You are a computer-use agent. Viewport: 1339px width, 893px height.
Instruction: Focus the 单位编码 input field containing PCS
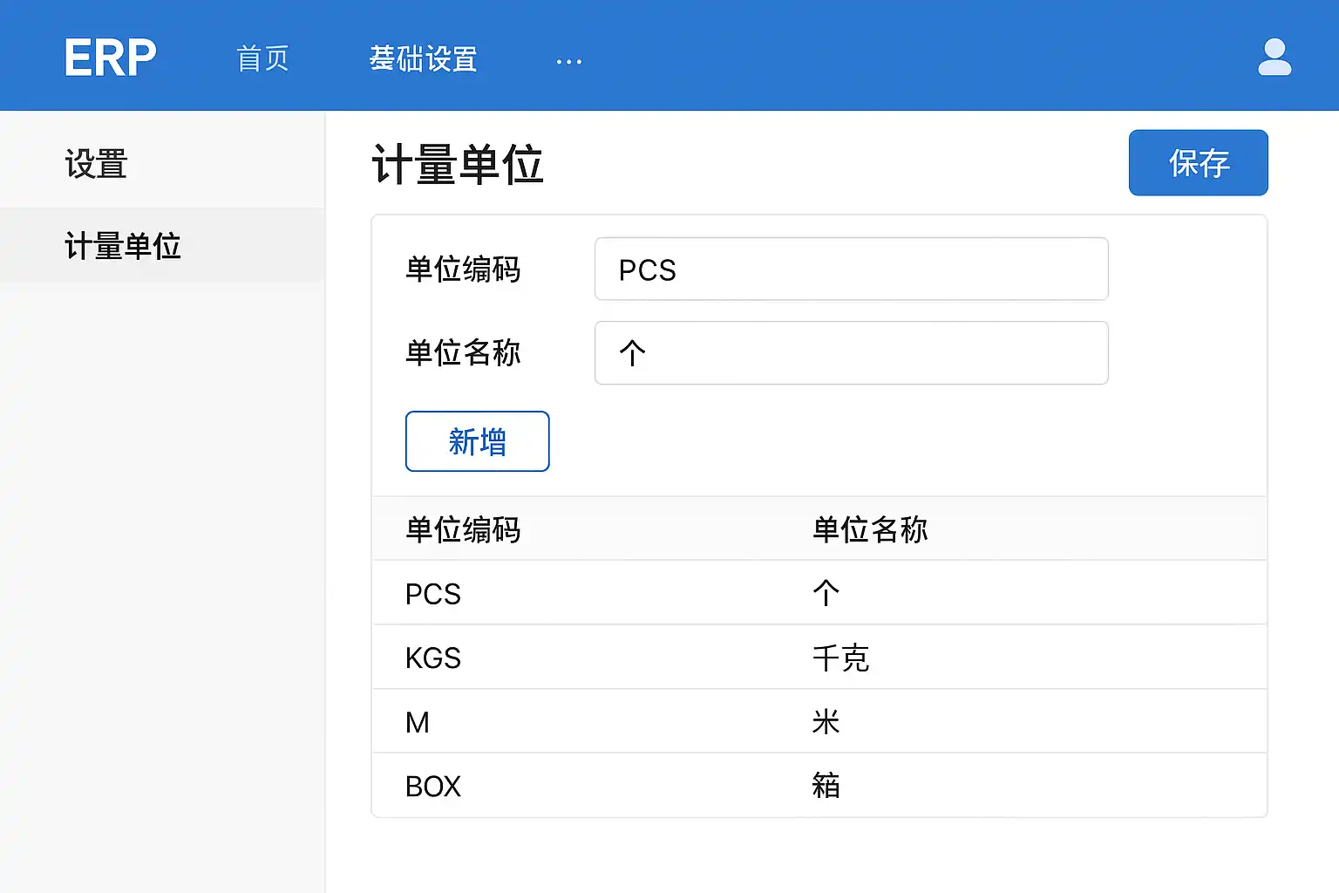[851, 269]
